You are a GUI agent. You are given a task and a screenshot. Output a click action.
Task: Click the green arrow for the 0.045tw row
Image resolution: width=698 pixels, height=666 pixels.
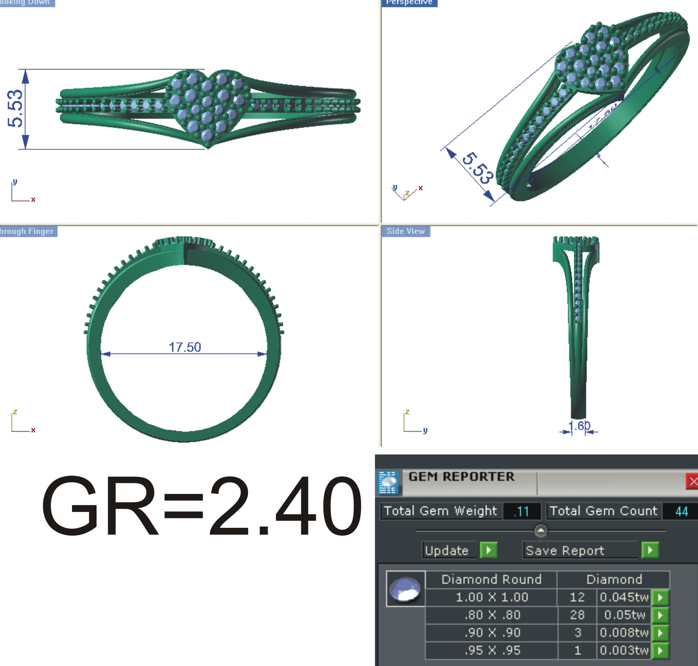660,597
